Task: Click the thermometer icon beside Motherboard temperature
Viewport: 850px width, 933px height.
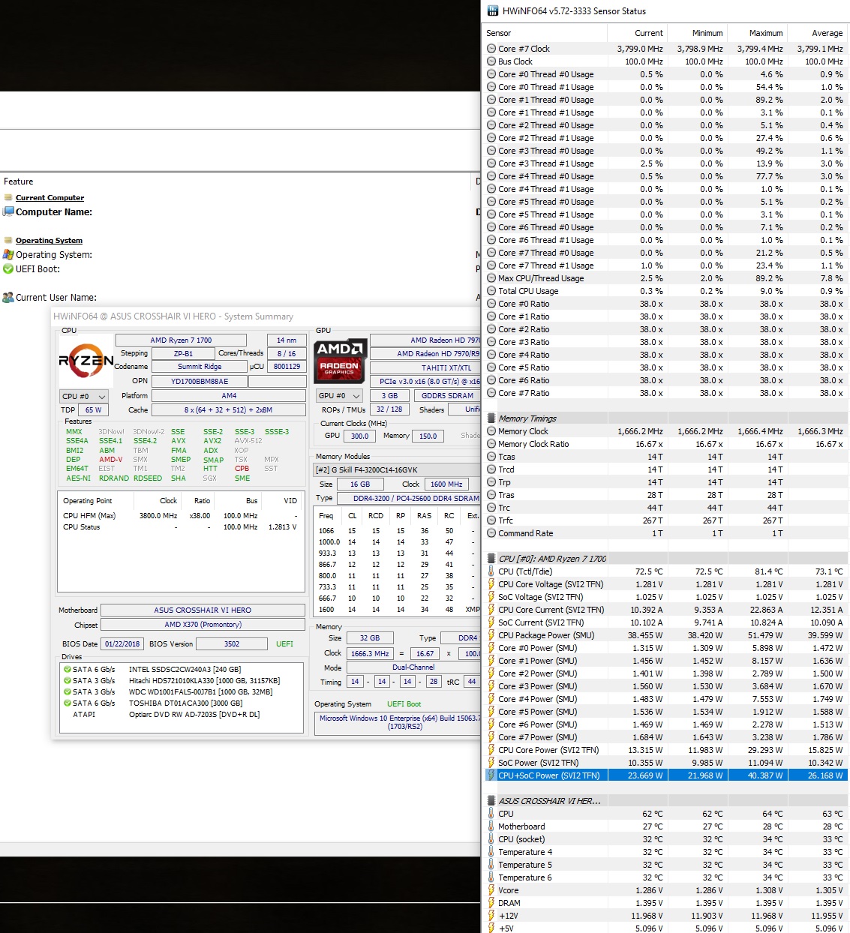Action: point(491,826)
